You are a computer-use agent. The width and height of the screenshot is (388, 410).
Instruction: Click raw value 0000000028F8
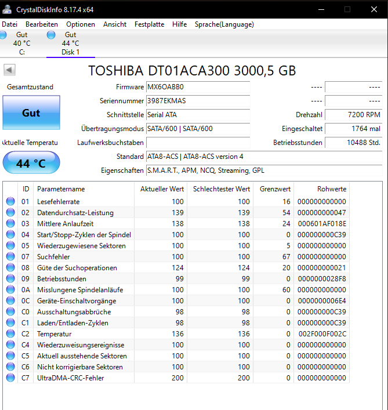coord(322,279)
